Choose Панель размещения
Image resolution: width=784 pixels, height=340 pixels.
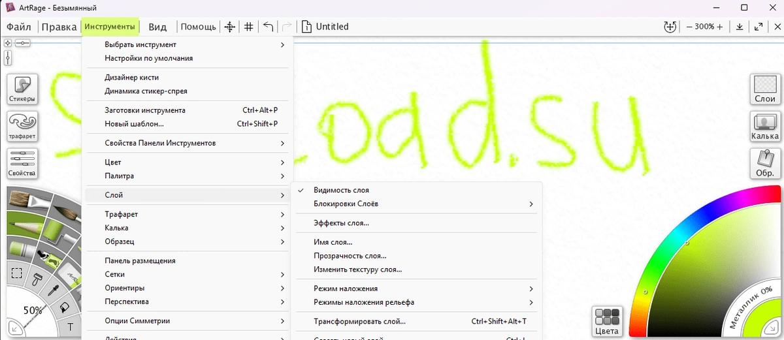coord(187,261)
